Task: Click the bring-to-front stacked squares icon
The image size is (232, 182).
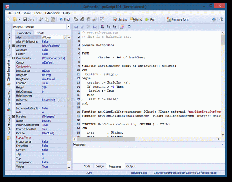Action: tap(76, 19)
